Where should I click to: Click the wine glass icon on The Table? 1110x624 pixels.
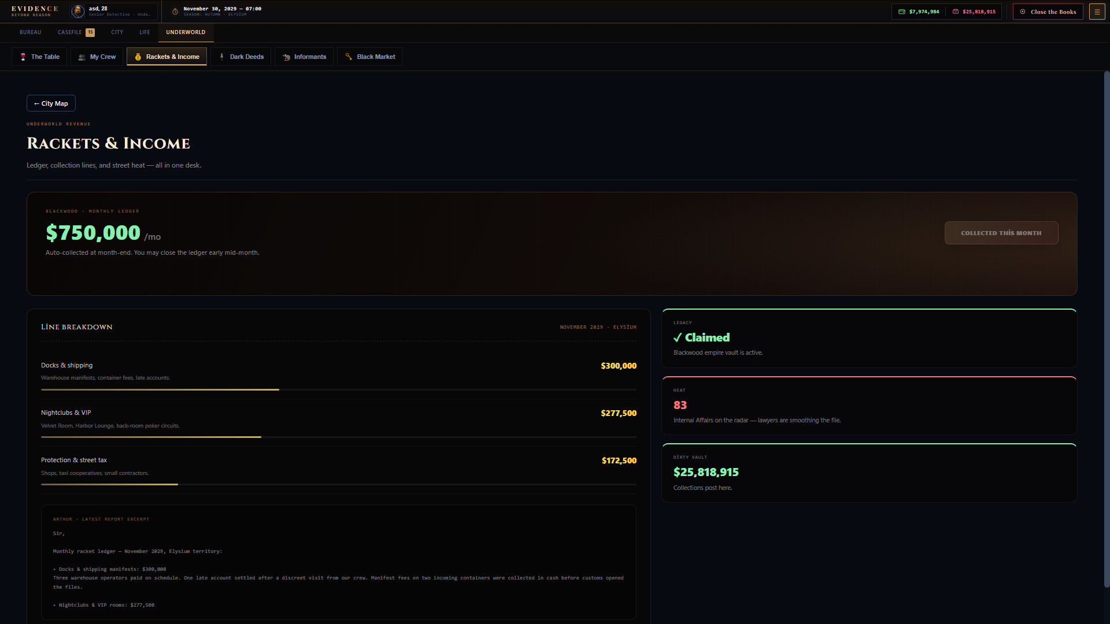[23, 57]
